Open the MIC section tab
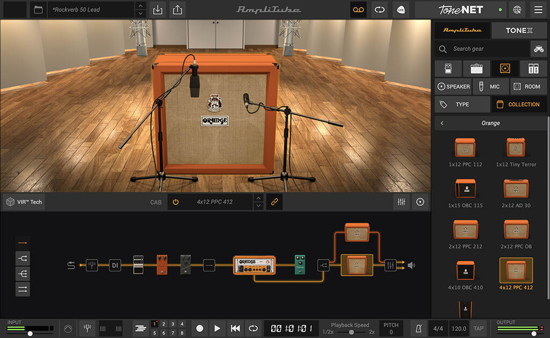Viewport: 550px width, 338px height. coord(490,86)
